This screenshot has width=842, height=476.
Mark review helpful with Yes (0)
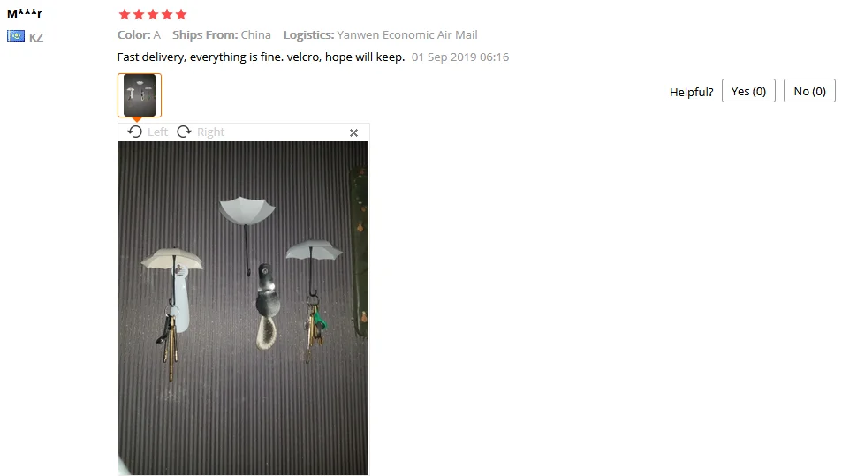(748, 91)
